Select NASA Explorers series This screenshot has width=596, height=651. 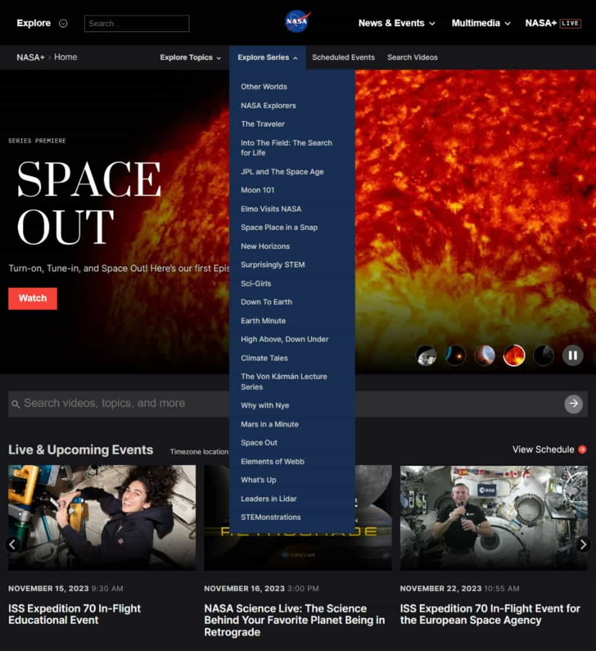[268, 105]
